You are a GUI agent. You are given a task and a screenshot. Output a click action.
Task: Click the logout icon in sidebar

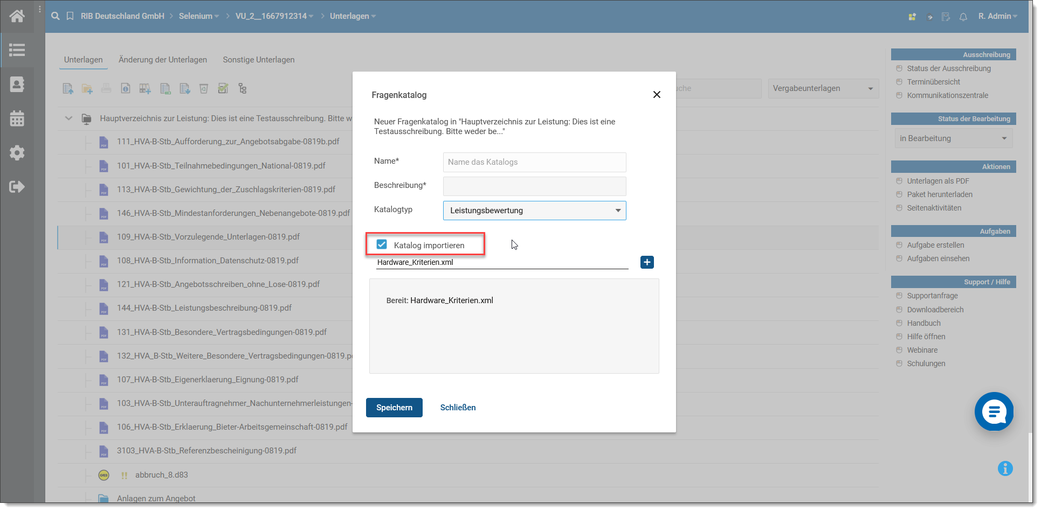point(17,187)
